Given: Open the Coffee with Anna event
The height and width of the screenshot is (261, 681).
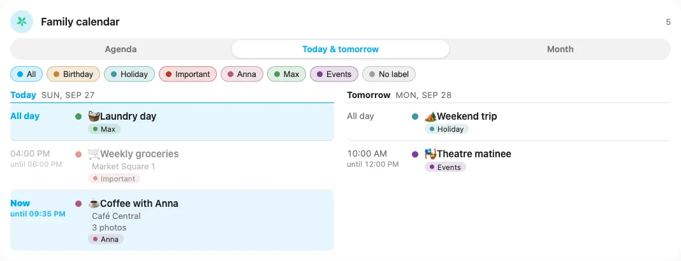Looking at the screenshot, I should click(172, 220).
